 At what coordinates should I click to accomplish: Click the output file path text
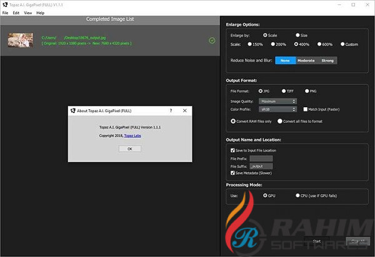74,37
